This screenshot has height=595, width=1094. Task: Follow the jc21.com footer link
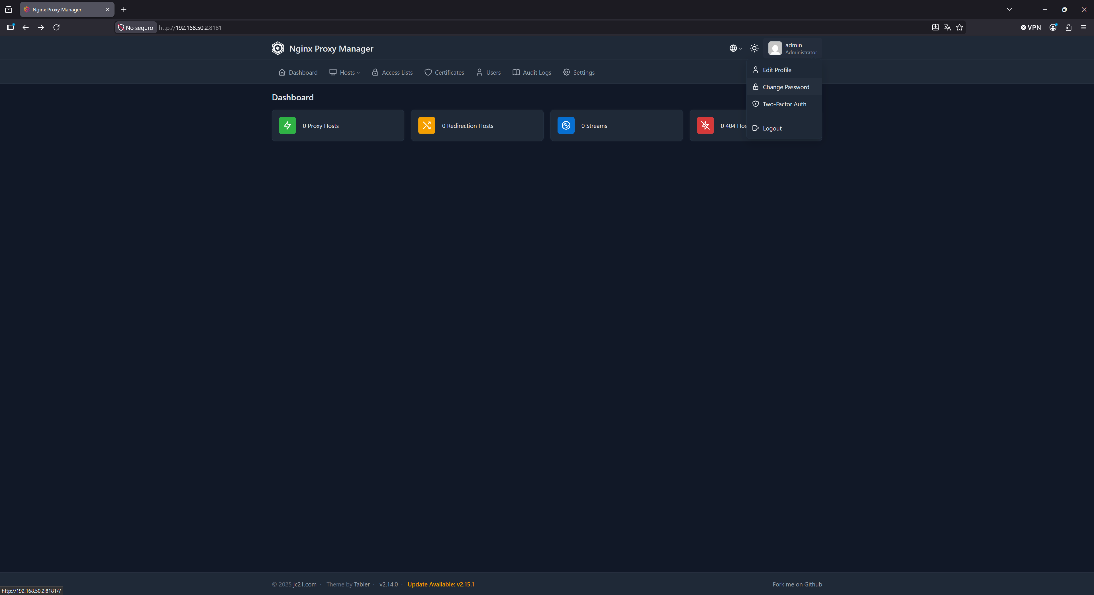[305, 584]
